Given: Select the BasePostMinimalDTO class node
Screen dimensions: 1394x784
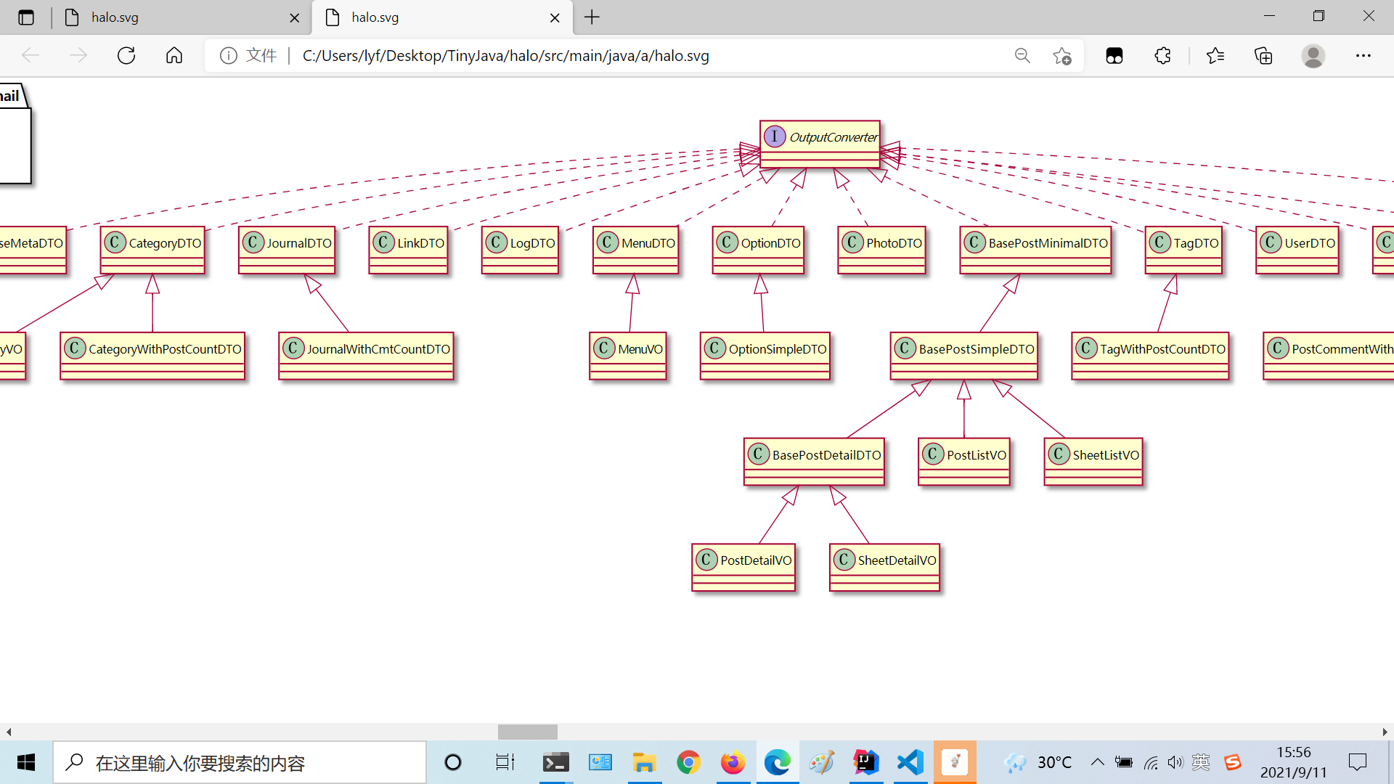Looking at the screenshot, I should pos(1035,250).
